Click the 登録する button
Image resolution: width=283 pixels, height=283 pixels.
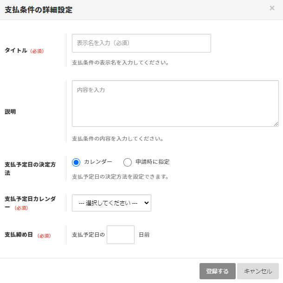tap(217, 271)
